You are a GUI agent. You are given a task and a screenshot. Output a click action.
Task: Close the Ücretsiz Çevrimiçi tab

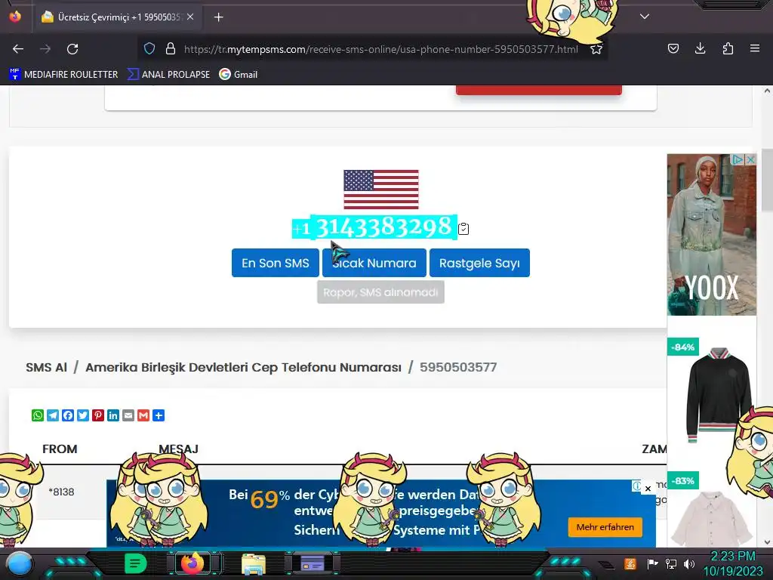click(x=190, y=17)
